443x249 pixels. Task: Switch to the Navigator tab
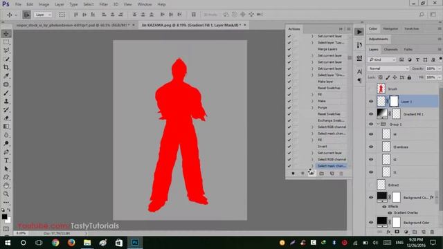390,29
